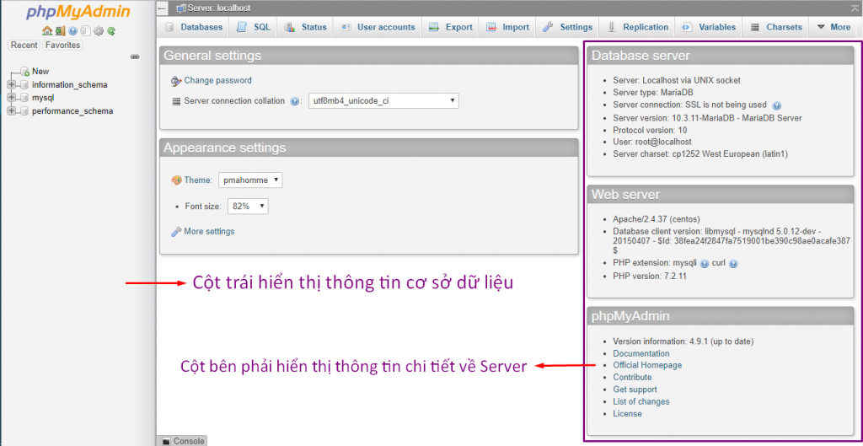The image size is (863, 446).
Task: Click Server: localhost in the breadcrumb
Action: [219, 8]
